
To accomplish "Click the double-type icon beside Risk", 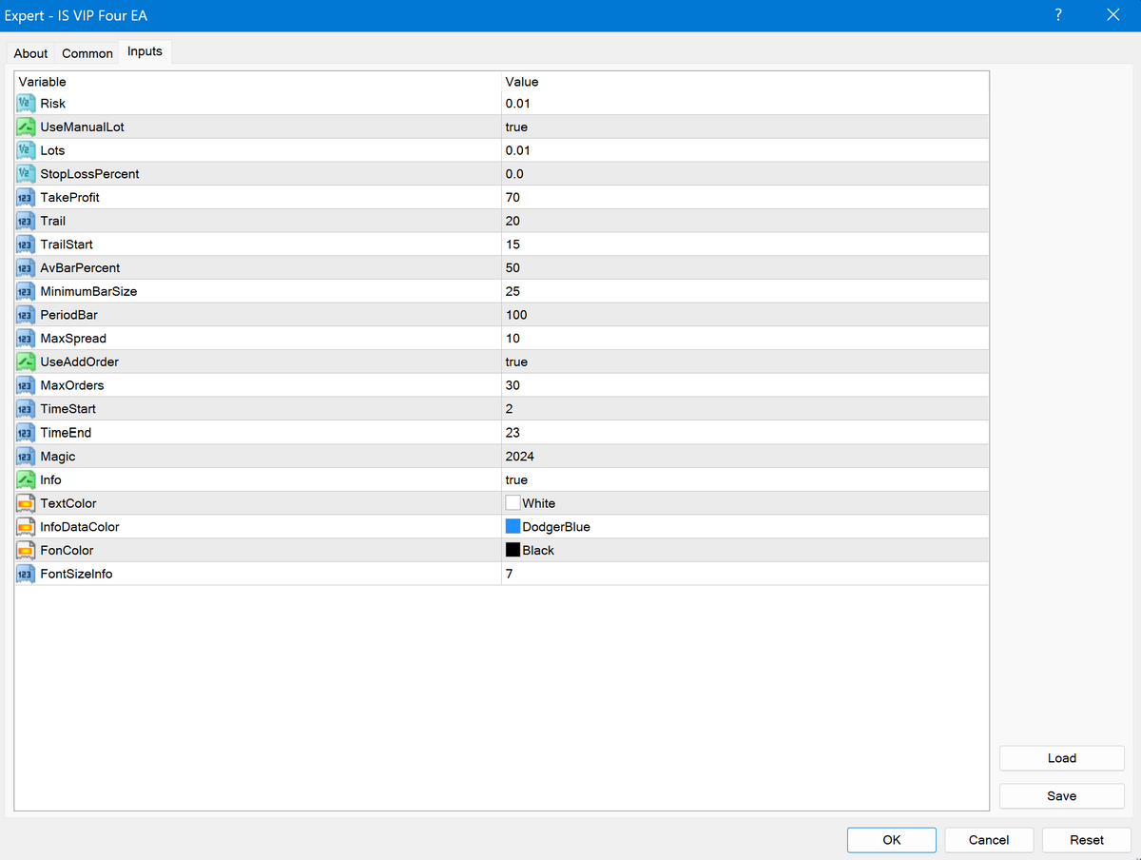I will [x=26, y=104].
